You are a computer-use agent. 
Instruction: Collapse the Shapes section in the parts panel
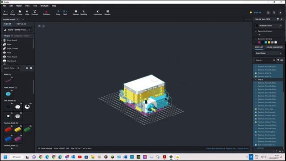(3, 36)
